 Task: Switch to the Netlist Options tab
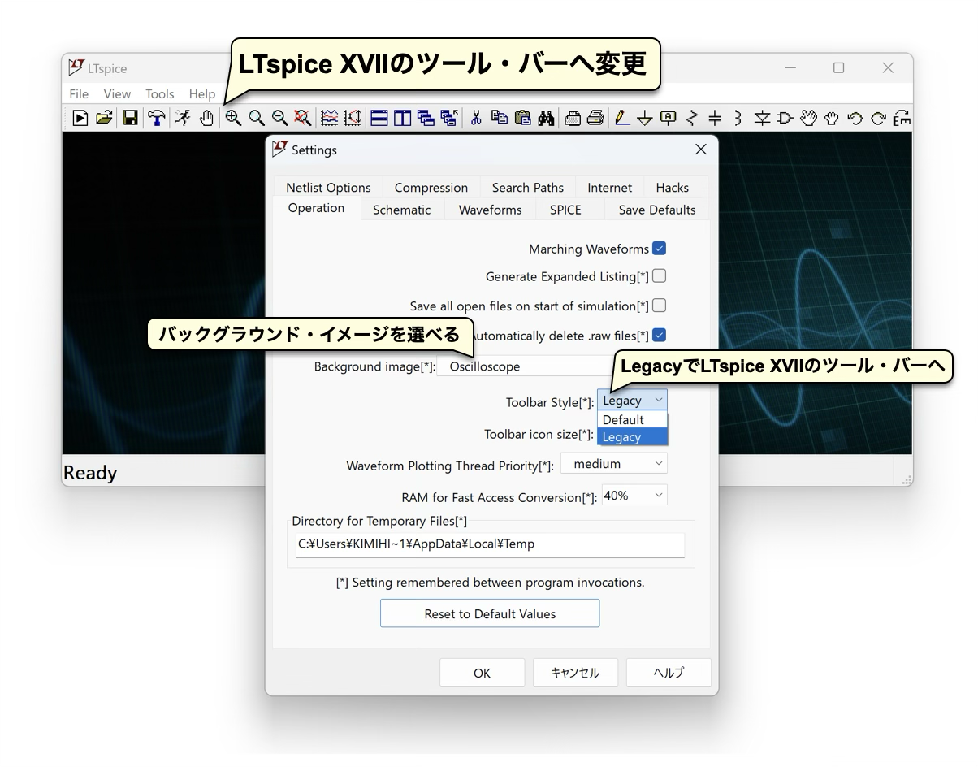[x=328, y=188]
